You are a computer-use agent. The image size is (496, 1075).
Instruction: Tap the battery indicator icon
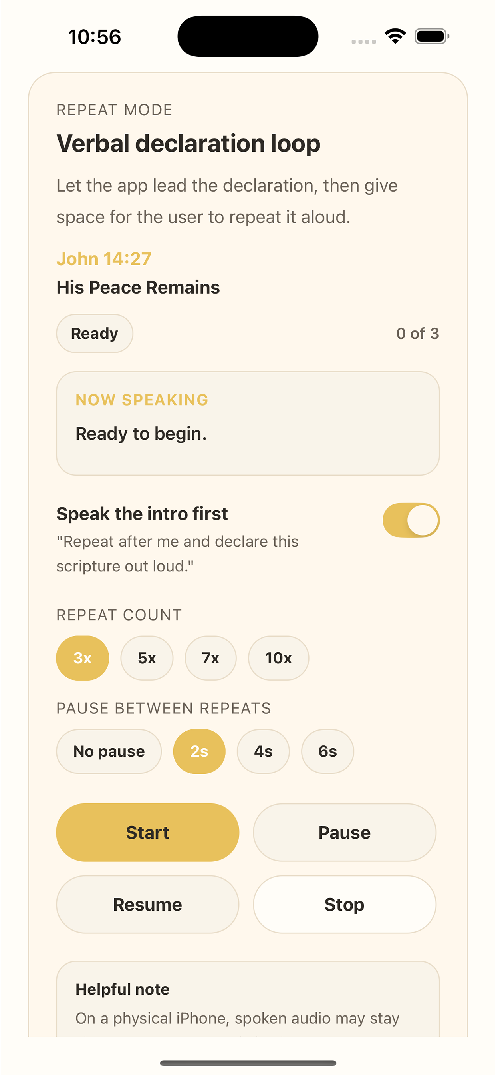432,36
